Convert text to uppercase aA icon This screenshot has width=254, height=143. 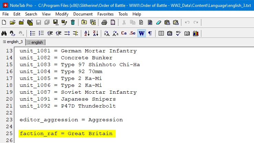pyautogui.click(x=107, y=33)
